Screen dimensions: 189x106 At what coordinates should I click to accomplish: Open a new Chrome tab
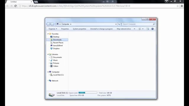36,2
